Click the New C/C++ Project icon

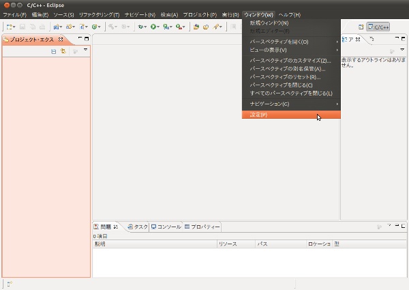click(x=56, y=27)
